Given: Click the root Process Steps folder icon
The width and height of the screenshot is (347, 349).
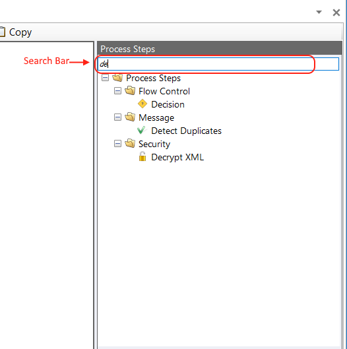Looking at the screenshot, I should click(x=117, y=77).
